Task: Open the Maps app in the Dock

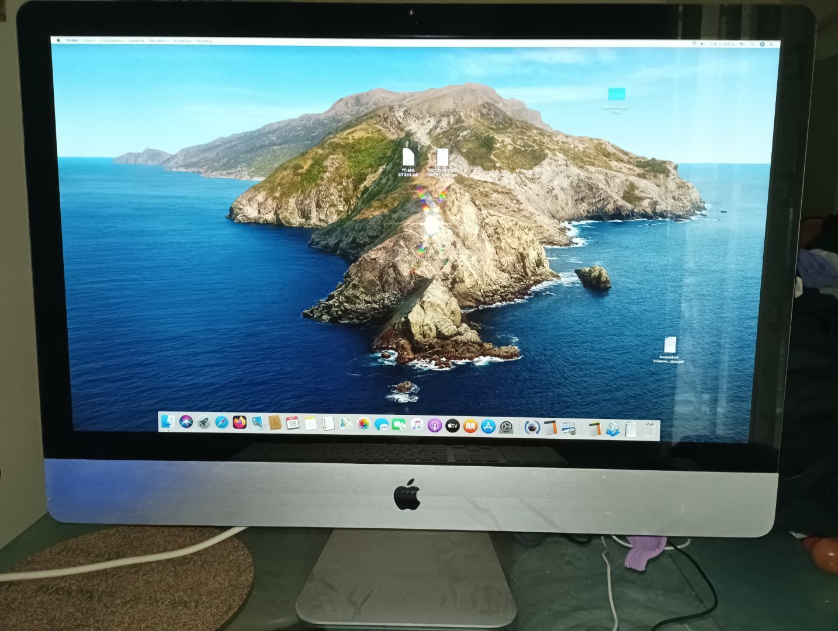Action: click(346, 424)
